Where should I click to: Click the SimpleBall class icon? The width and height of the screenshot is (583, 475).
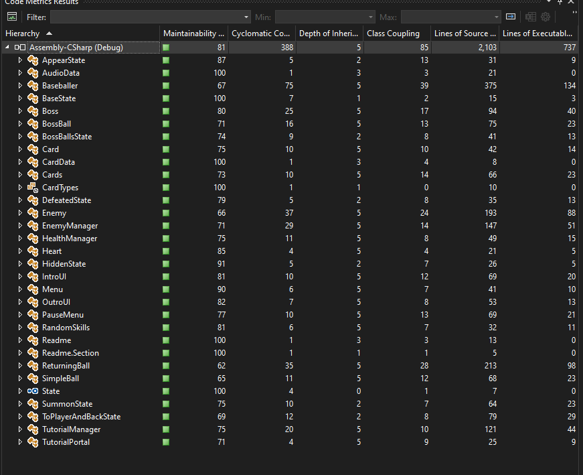pyautogui.click(x=33, y=379)
